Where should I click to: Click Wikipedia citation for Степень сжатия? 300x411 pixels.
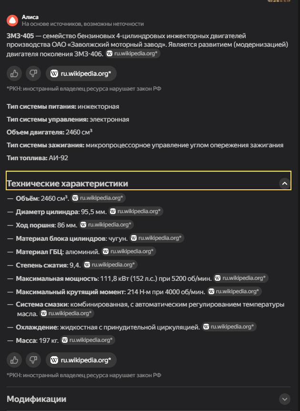pos(110,264)
